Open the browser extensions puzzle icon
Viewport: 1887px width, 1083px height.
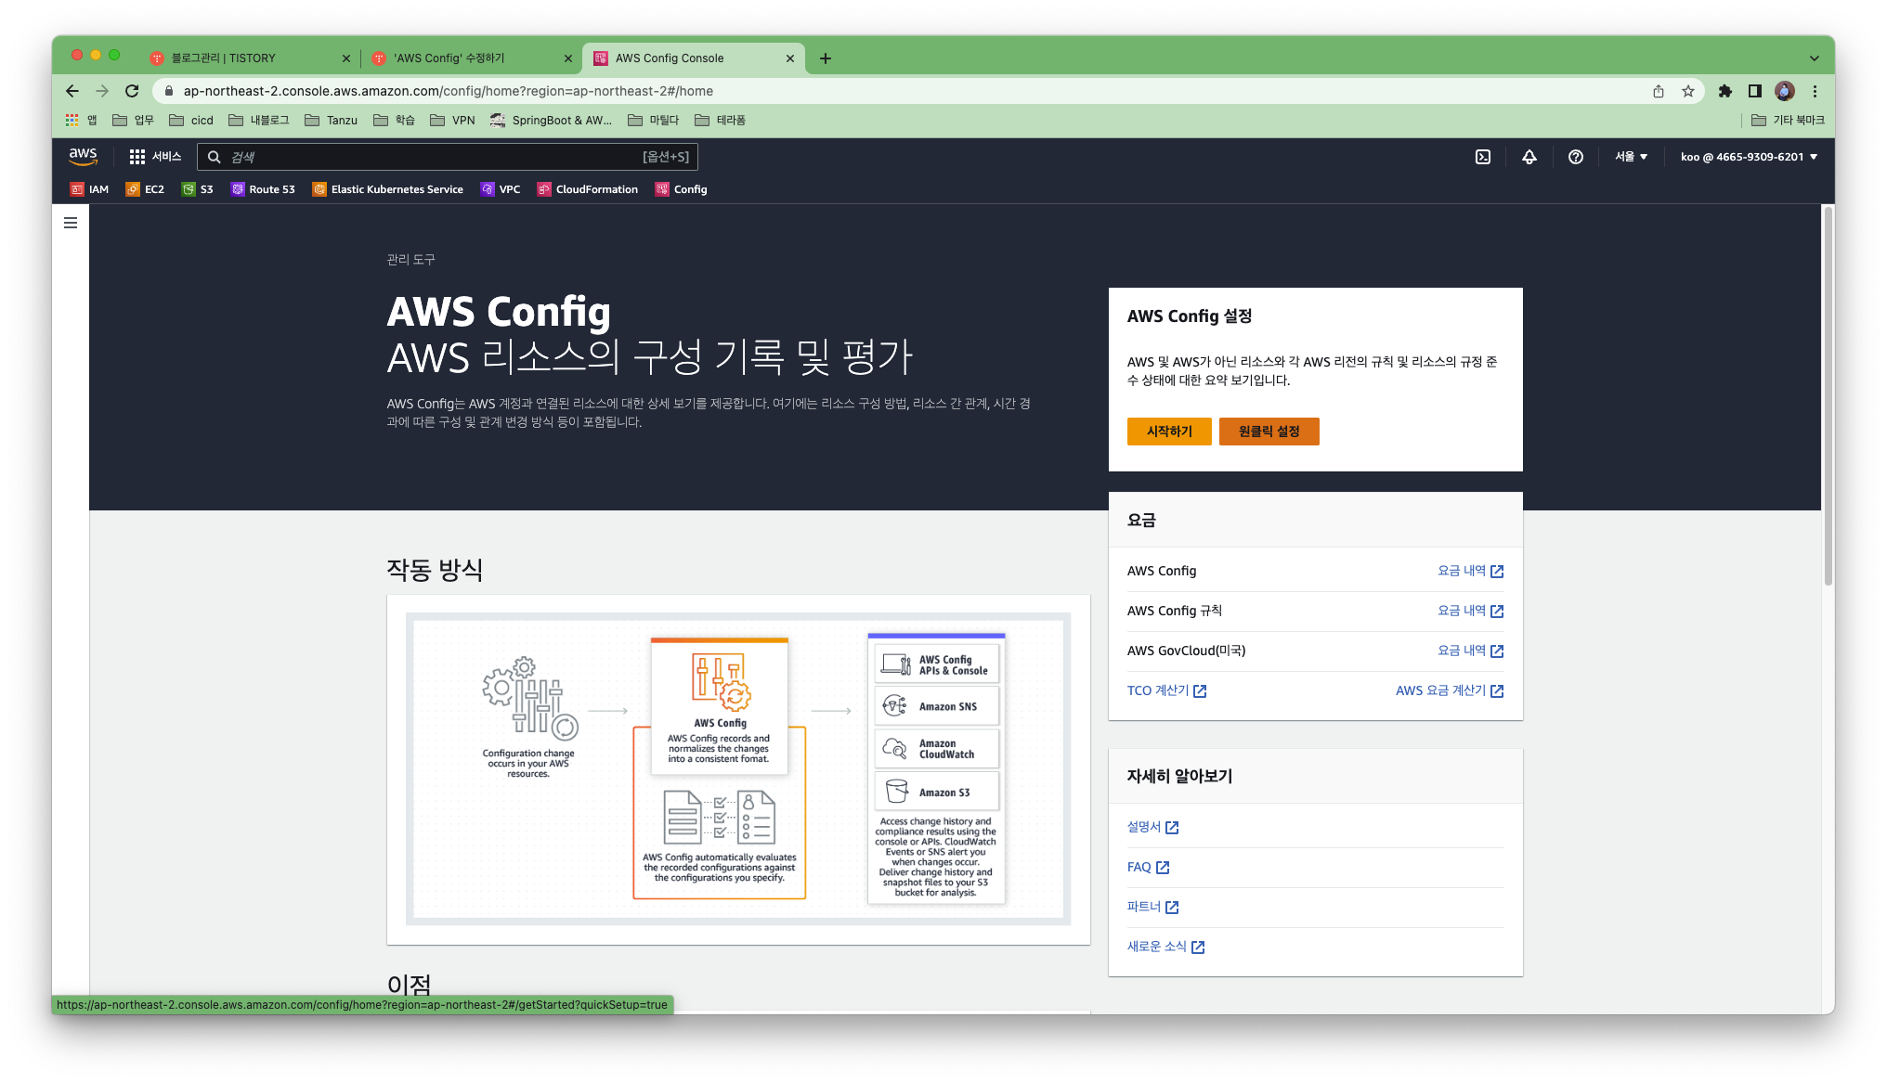[x=1725, y=91]
